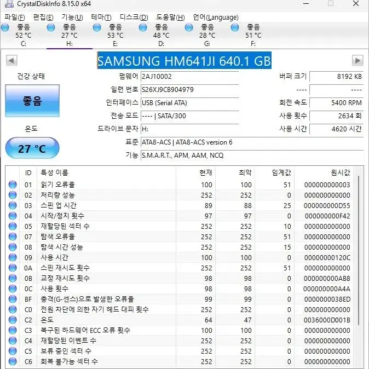This screenshot has height=369, width=369.
Task: Click status orb for attribute 02 처리량 성능
Action: click(13, 195)
